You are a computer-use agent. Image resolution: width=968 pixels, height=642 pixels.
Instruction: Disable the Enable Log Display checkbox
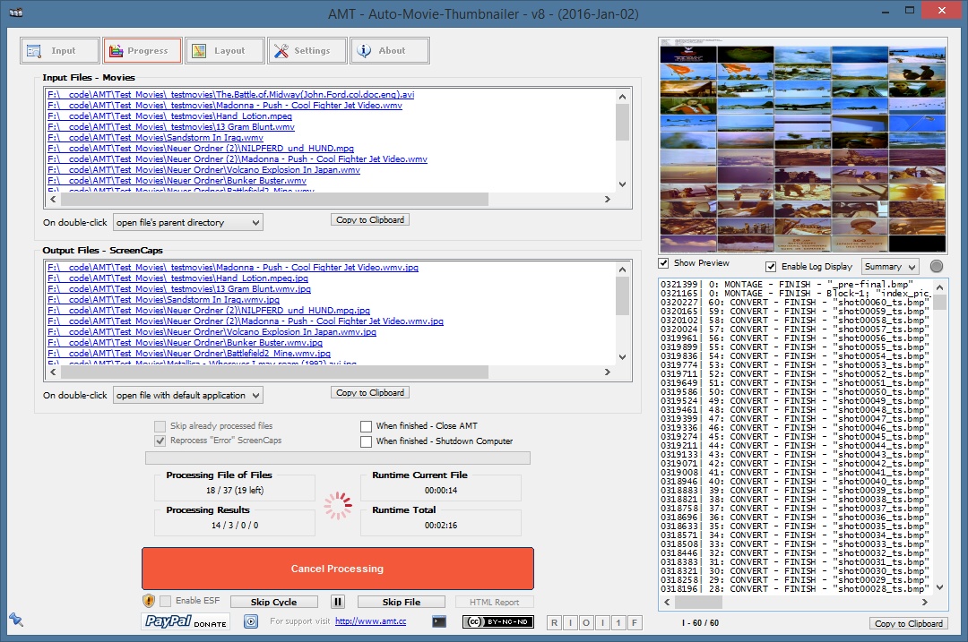click(771, 267)
